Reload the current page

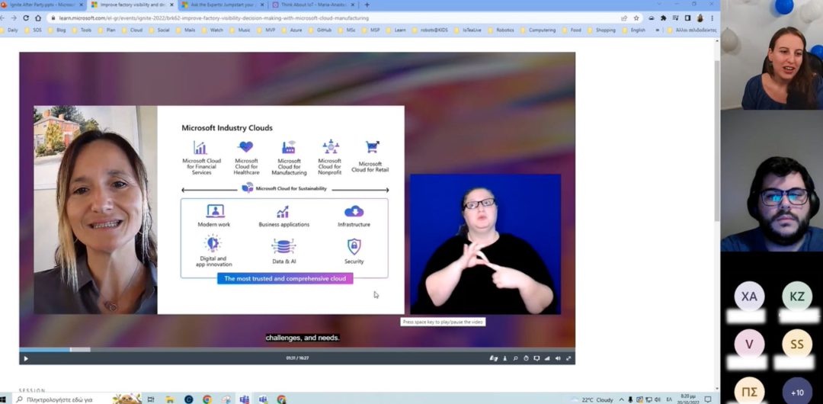click(26, 18)
